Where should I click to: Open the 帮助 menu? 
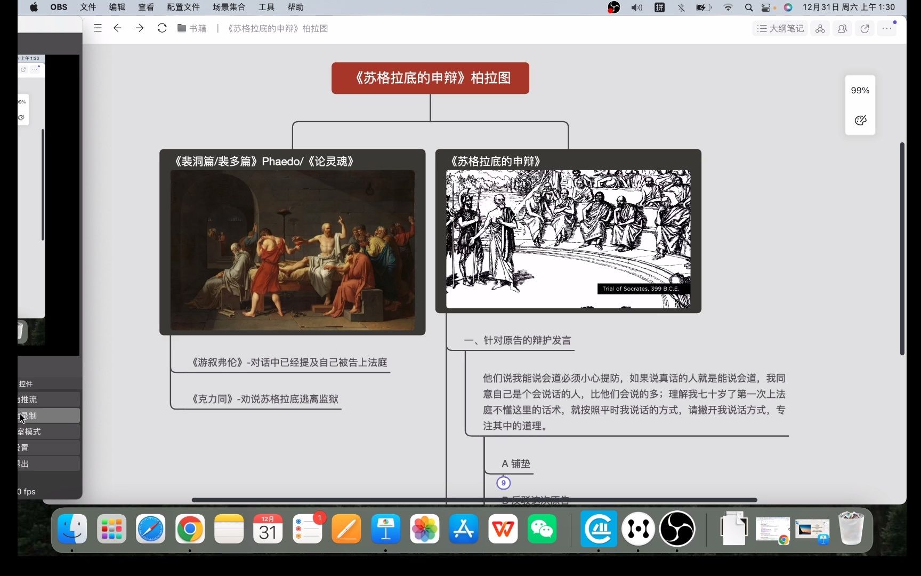point(295,7)
